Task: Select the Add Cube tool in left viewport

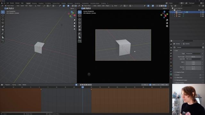Action: coord(3,41)
